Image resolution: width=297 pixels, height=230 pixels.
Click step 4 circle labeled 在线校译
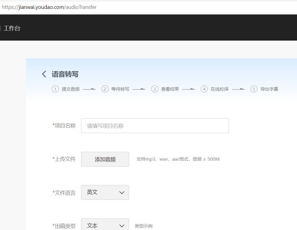(x=204, y=89)
